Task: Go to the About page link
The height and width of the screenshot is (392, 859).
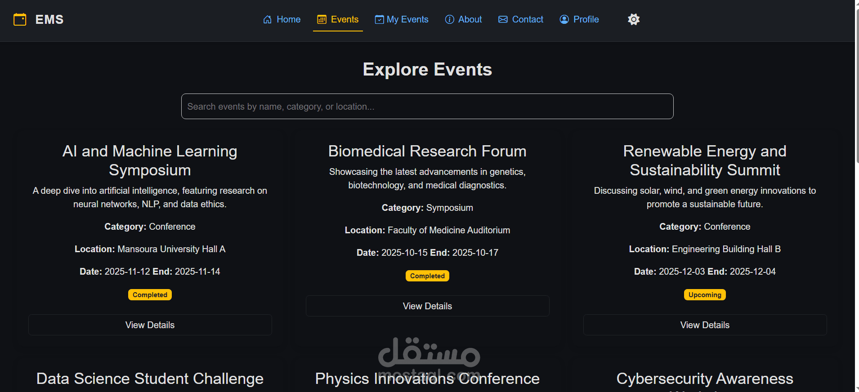Action: pos(463,19)
